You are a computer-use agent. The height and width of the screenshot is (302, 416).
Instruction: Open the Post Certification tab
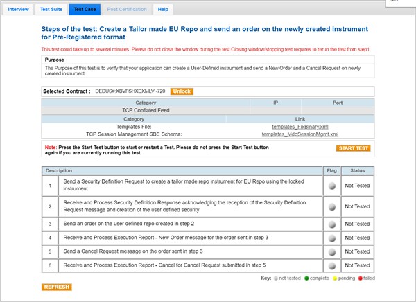[x=125, y=10]
